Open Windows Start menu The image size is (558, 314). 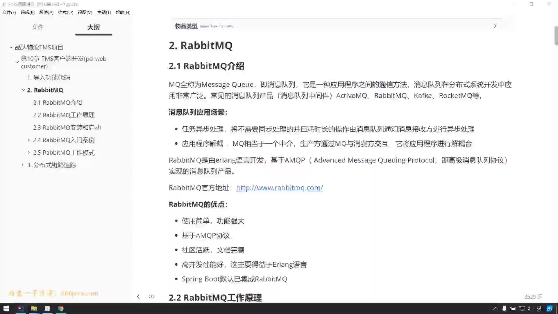tap(6, 308)
